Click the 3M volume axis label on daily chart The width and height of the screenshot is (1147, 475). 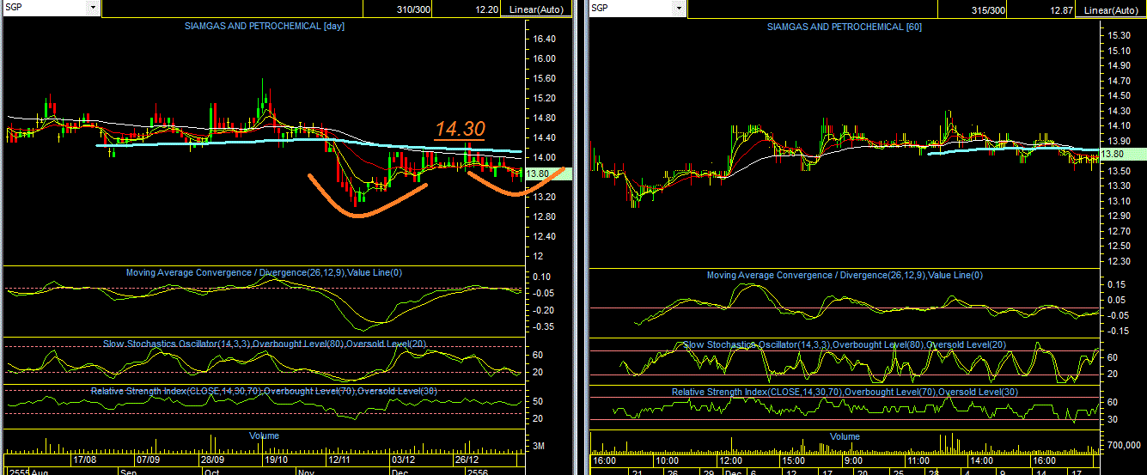539,447
